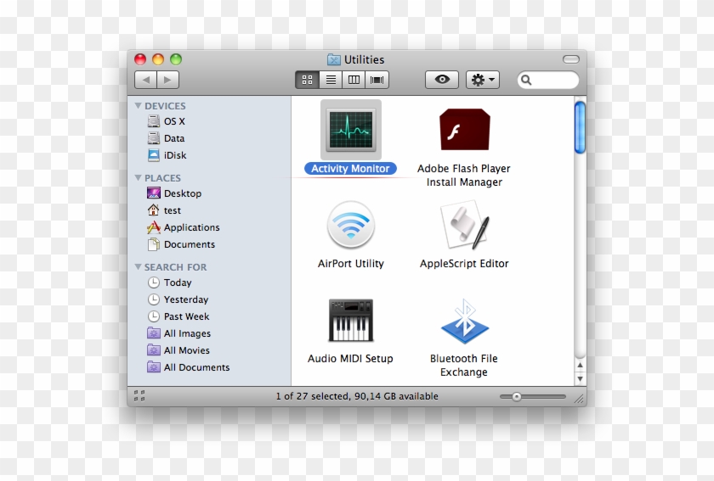The width and height of the screenshot is (714, 481).
Task: Go back with the left arrow button
Action: [145, 80]
